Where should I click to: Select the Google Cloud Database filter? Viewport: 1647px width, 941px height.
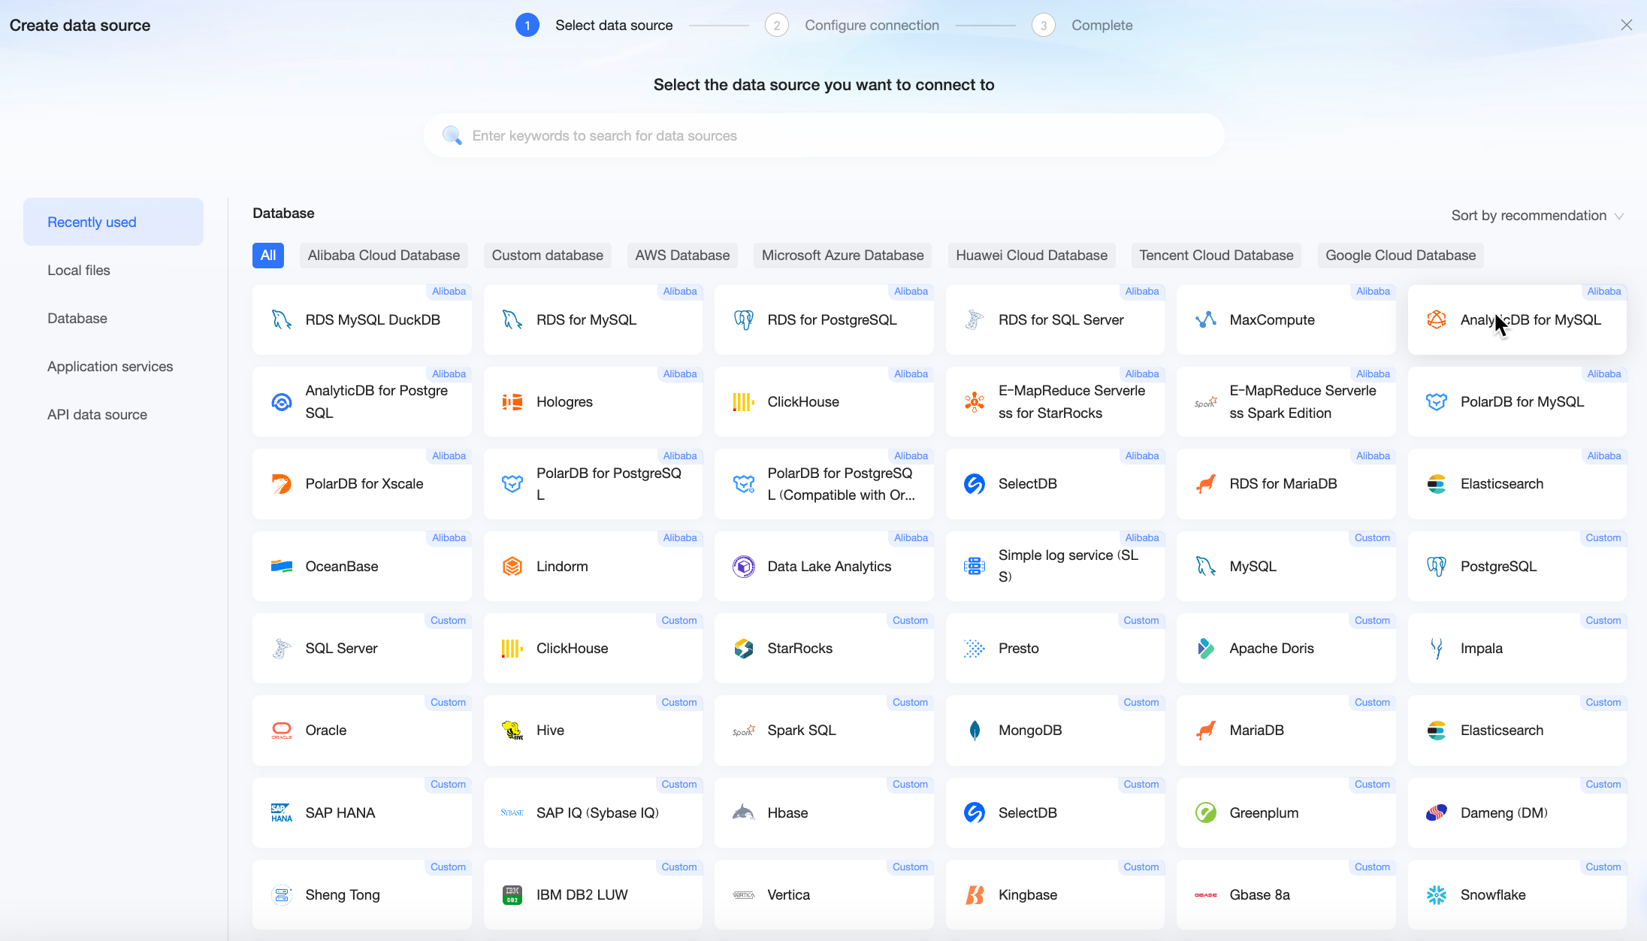[x=1400, y=256]
